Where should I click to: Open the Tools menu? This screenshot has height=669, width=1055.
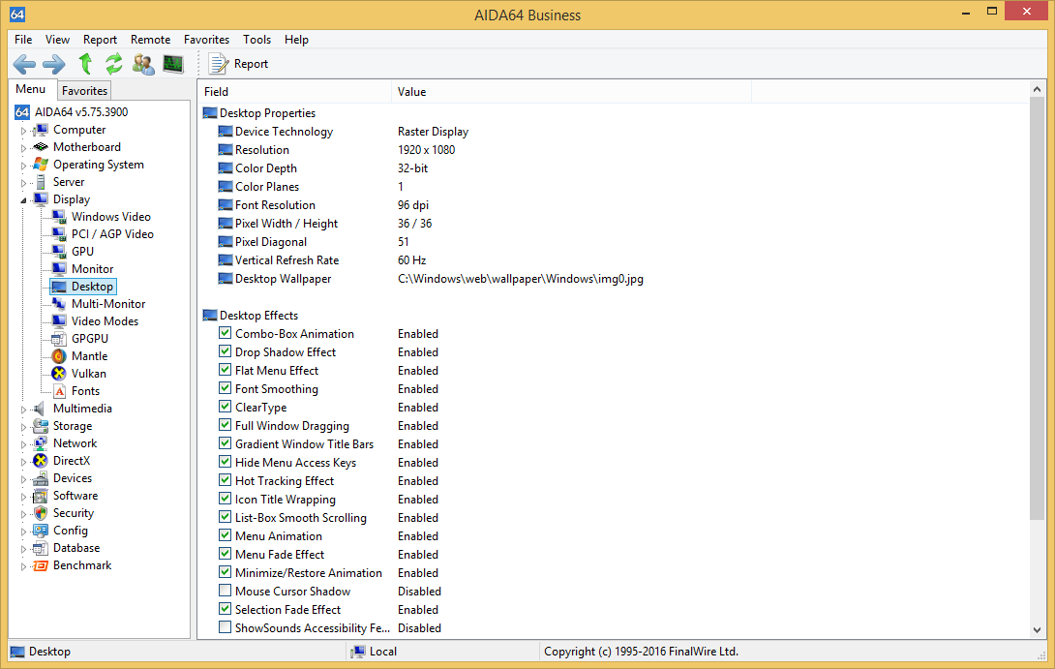pyautogui.click(x=257, y=40)
